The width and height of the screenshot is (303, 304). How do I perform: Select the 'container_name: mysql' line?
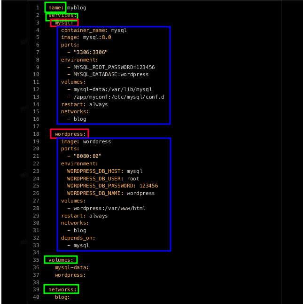coord(94,30)
